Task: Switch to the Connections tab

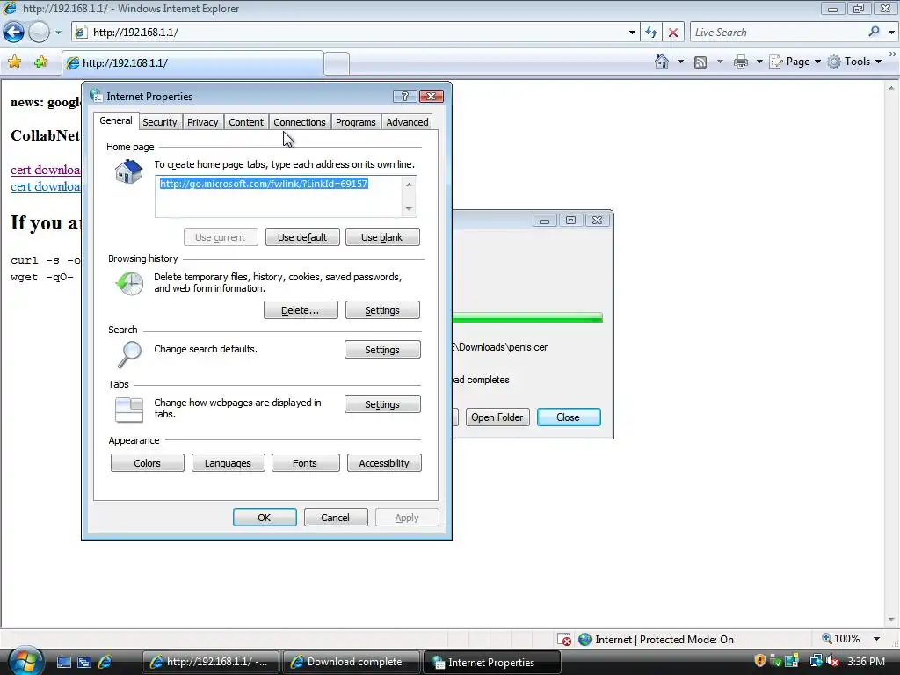Action: (299, 122)
